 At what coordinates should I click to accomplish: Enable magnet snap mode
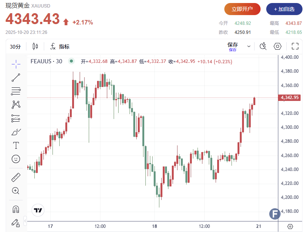[x=16, y=209]
